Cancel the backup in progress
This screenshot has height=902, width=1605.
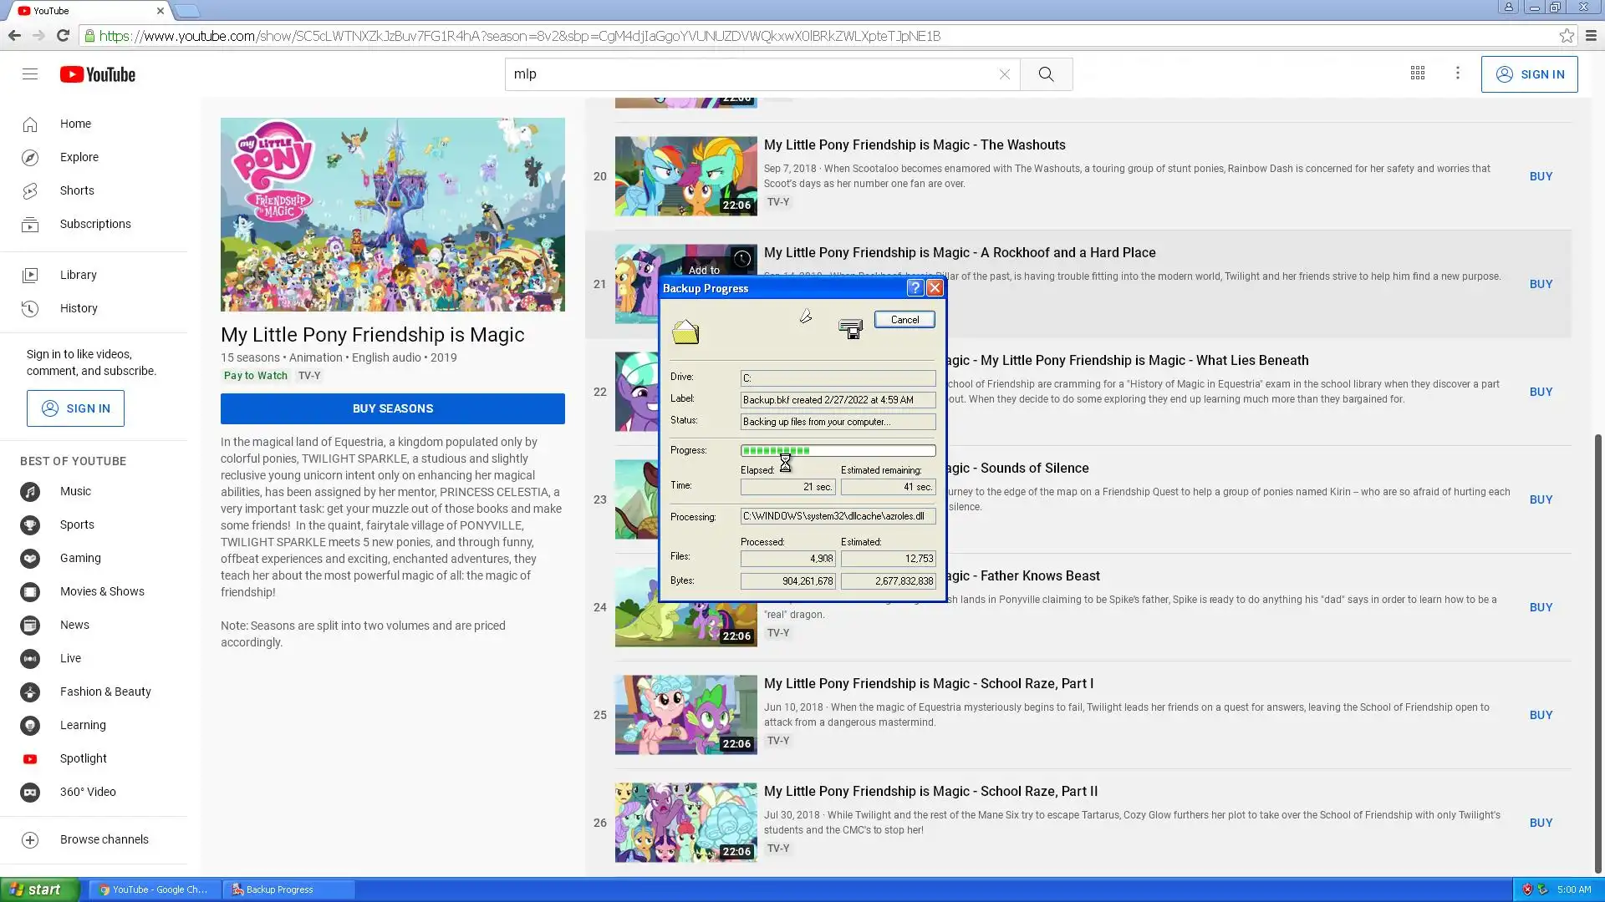pos(904,320)
